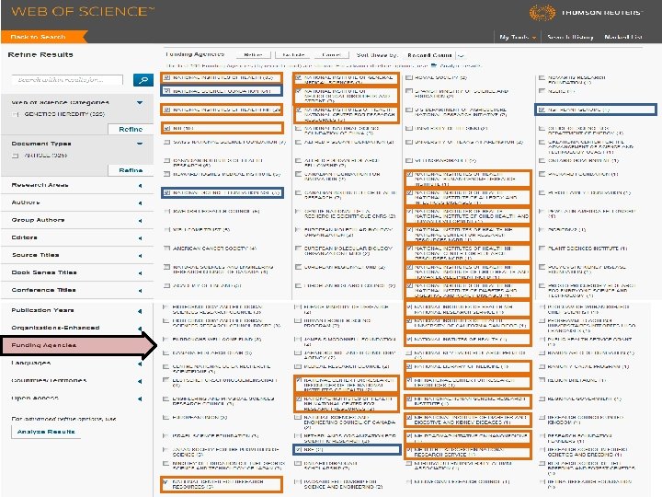Viewport: 662px width, 497px height.
Task: Click the Analyze results icon link
Action: [x=456, y=66]
